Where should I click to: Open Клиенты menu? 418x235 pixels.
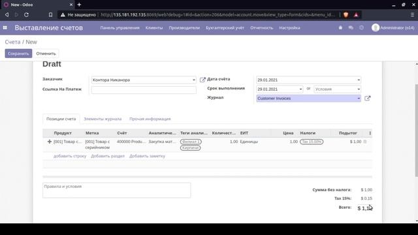(154, 27)
